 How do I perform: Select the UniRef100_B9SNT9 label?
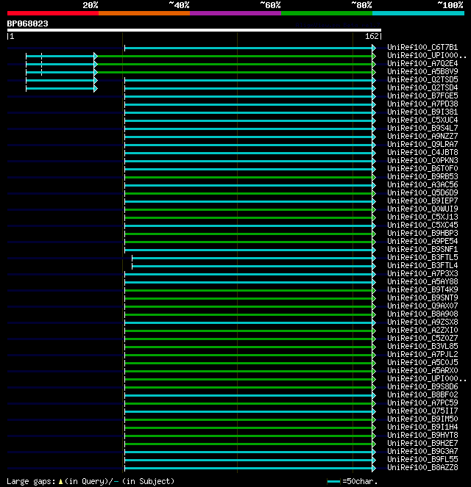pyautogui.click(x=422, y=297)
